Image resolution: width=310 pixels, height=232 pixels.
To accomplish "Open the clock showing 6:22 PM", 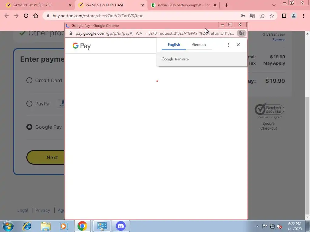I will tap(295, 226).
